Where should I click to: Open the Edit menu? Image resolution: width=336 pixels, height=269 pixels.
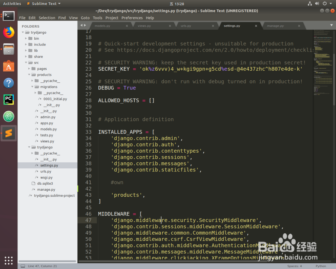[x=32, y=18]
